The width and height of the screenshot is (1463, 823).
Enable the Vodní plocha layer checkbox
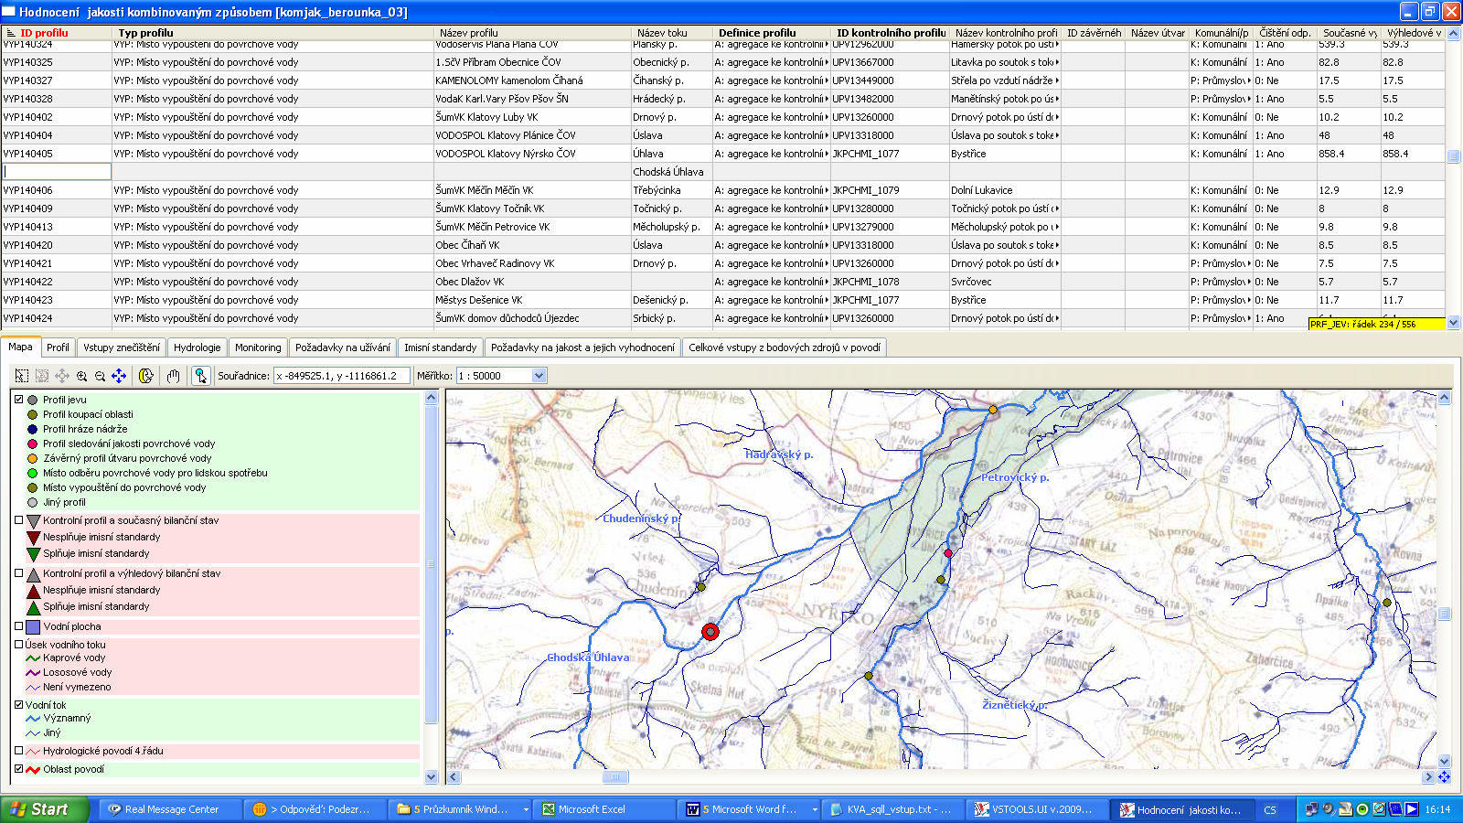tap(18, 626)
